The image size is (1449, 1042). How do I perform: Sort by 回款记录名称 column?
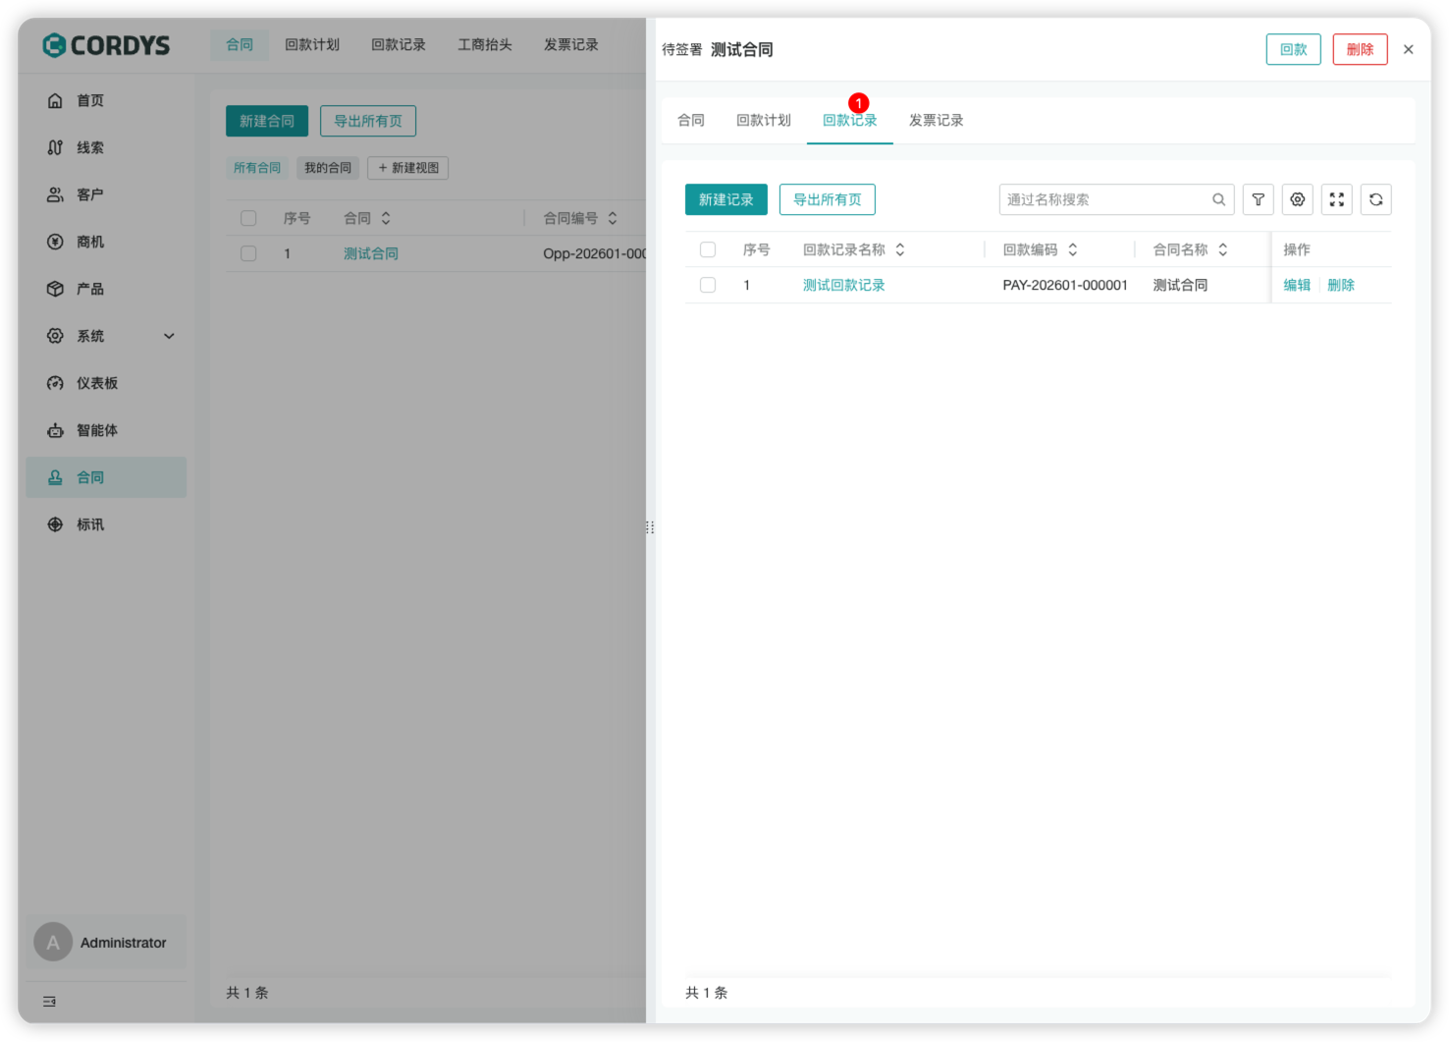899,249
